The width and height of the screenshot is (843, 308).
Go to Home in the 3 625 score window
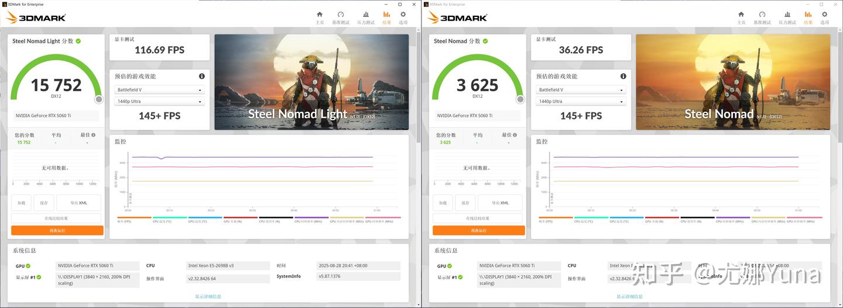(x=741, y=18)
